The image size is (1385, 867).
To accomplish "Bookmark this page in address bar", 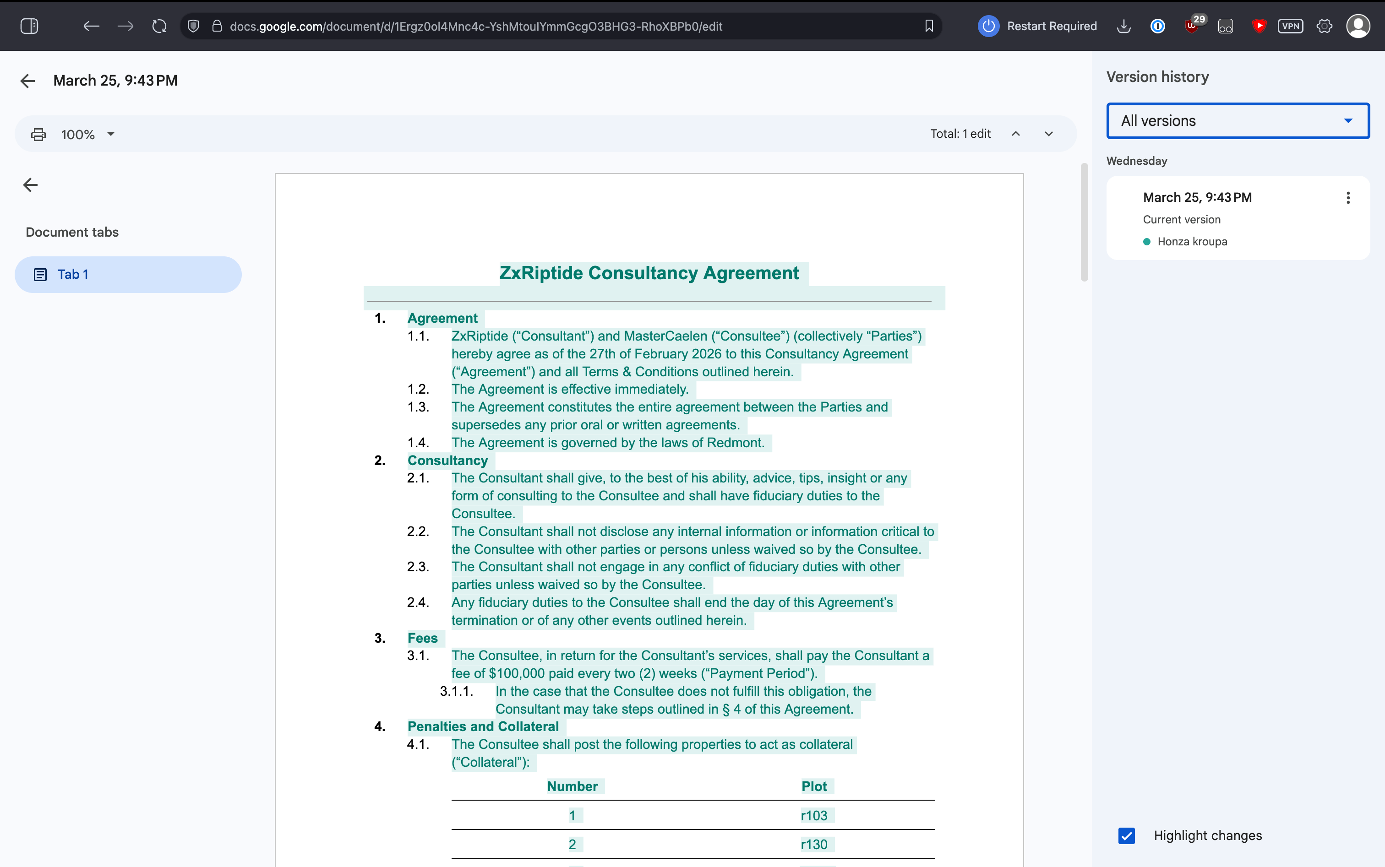I will coord(929,27).
